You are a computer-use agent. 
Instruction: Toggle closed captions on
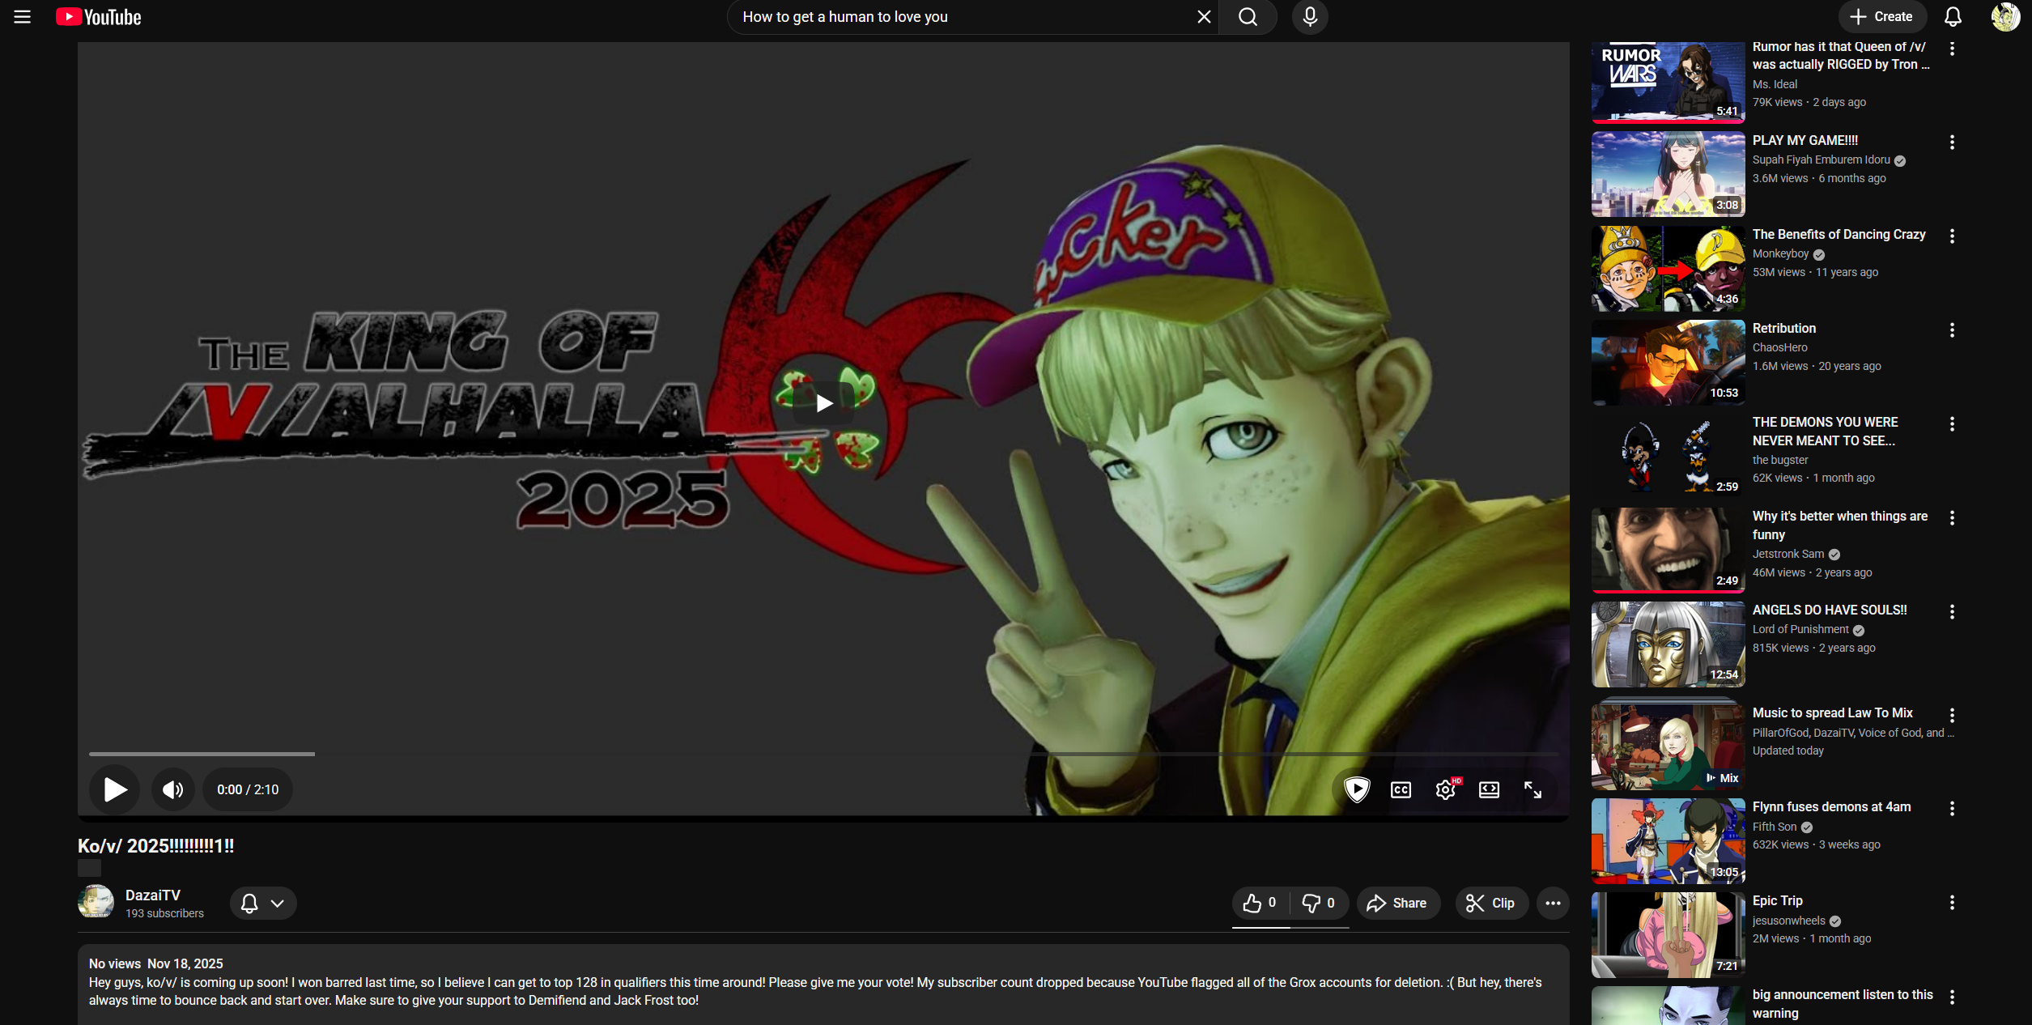[x=1401, y=789]
